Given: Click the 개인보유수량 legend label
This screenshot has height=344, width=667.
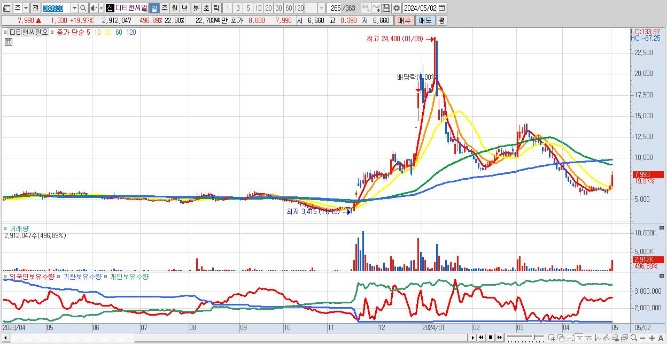Looking at the screenshot, I should pos(129,277).
